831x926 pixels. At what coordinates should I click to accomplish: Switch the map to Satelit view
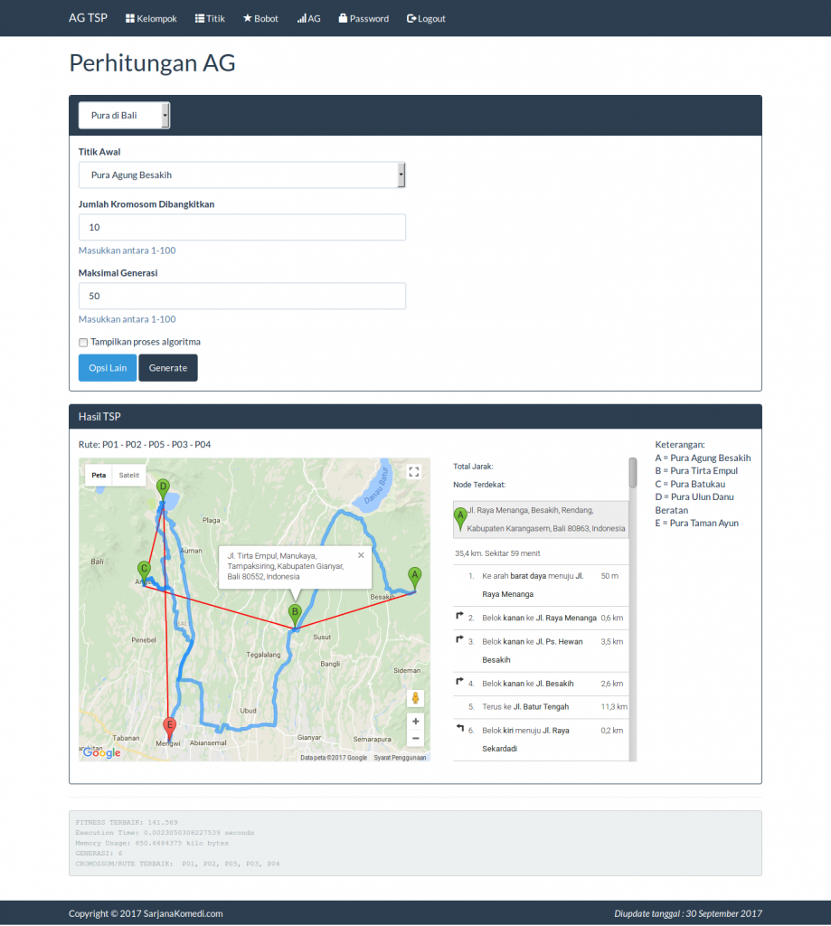coord(128,475)
